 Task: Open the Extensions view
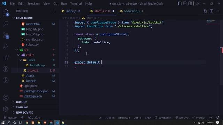[x=6, y=58]
